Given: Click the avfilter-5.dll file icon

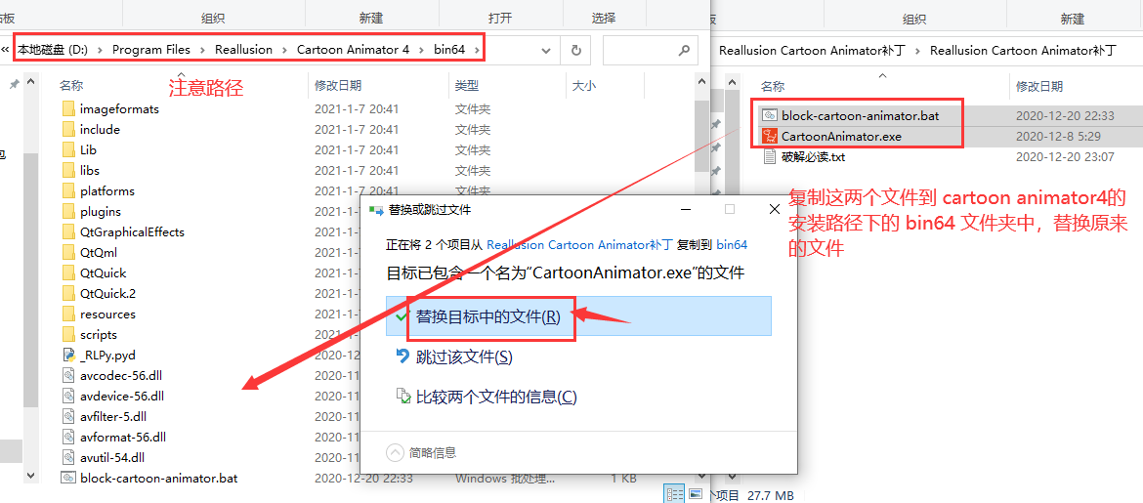Looking at the screenshot, I should [x=68, y=417].
